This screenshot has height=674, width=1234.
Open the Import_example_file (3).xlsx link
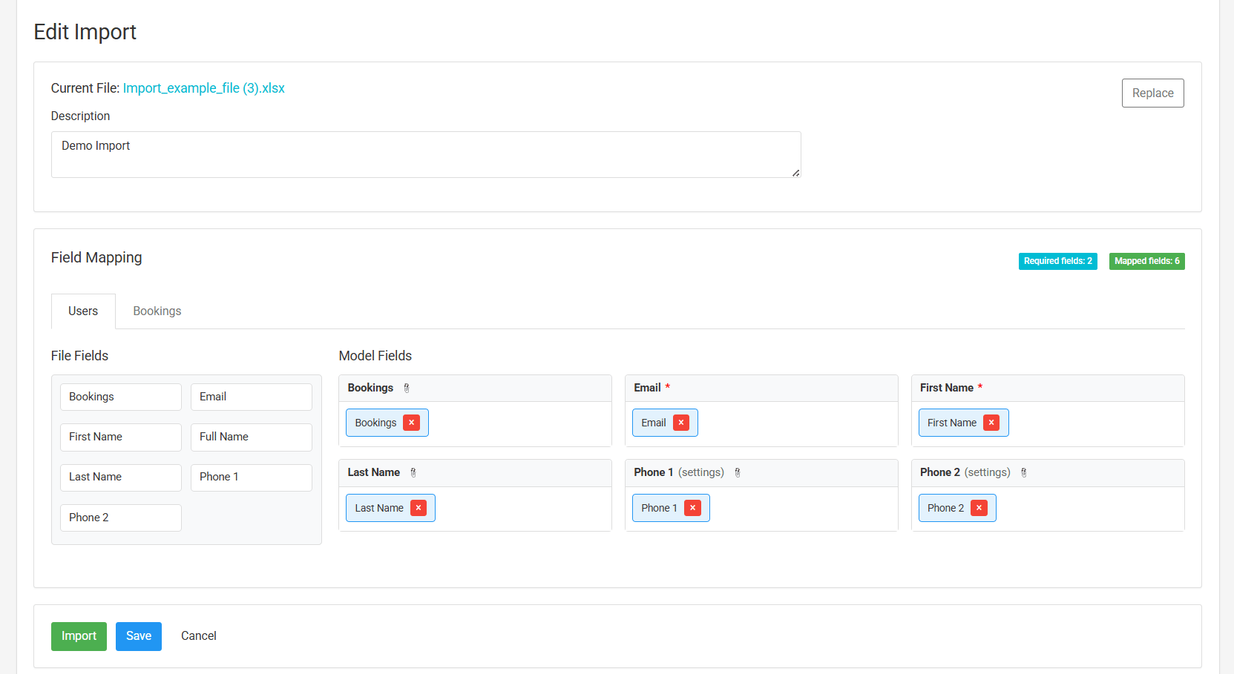click(x=203, y=88)
